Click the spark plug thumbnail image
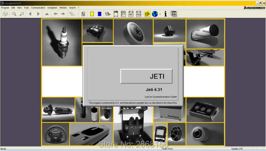266x151 pixels. tap(62, 43)
